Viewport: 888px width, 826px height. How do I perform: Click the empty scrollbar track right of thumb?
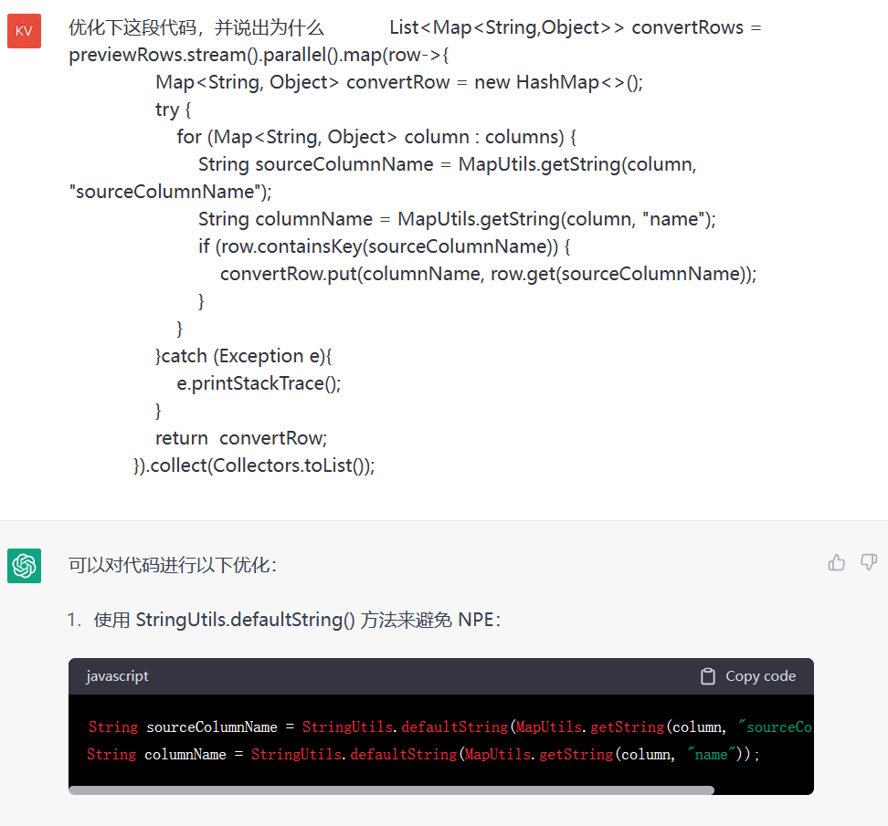click(x=763, y=790)
